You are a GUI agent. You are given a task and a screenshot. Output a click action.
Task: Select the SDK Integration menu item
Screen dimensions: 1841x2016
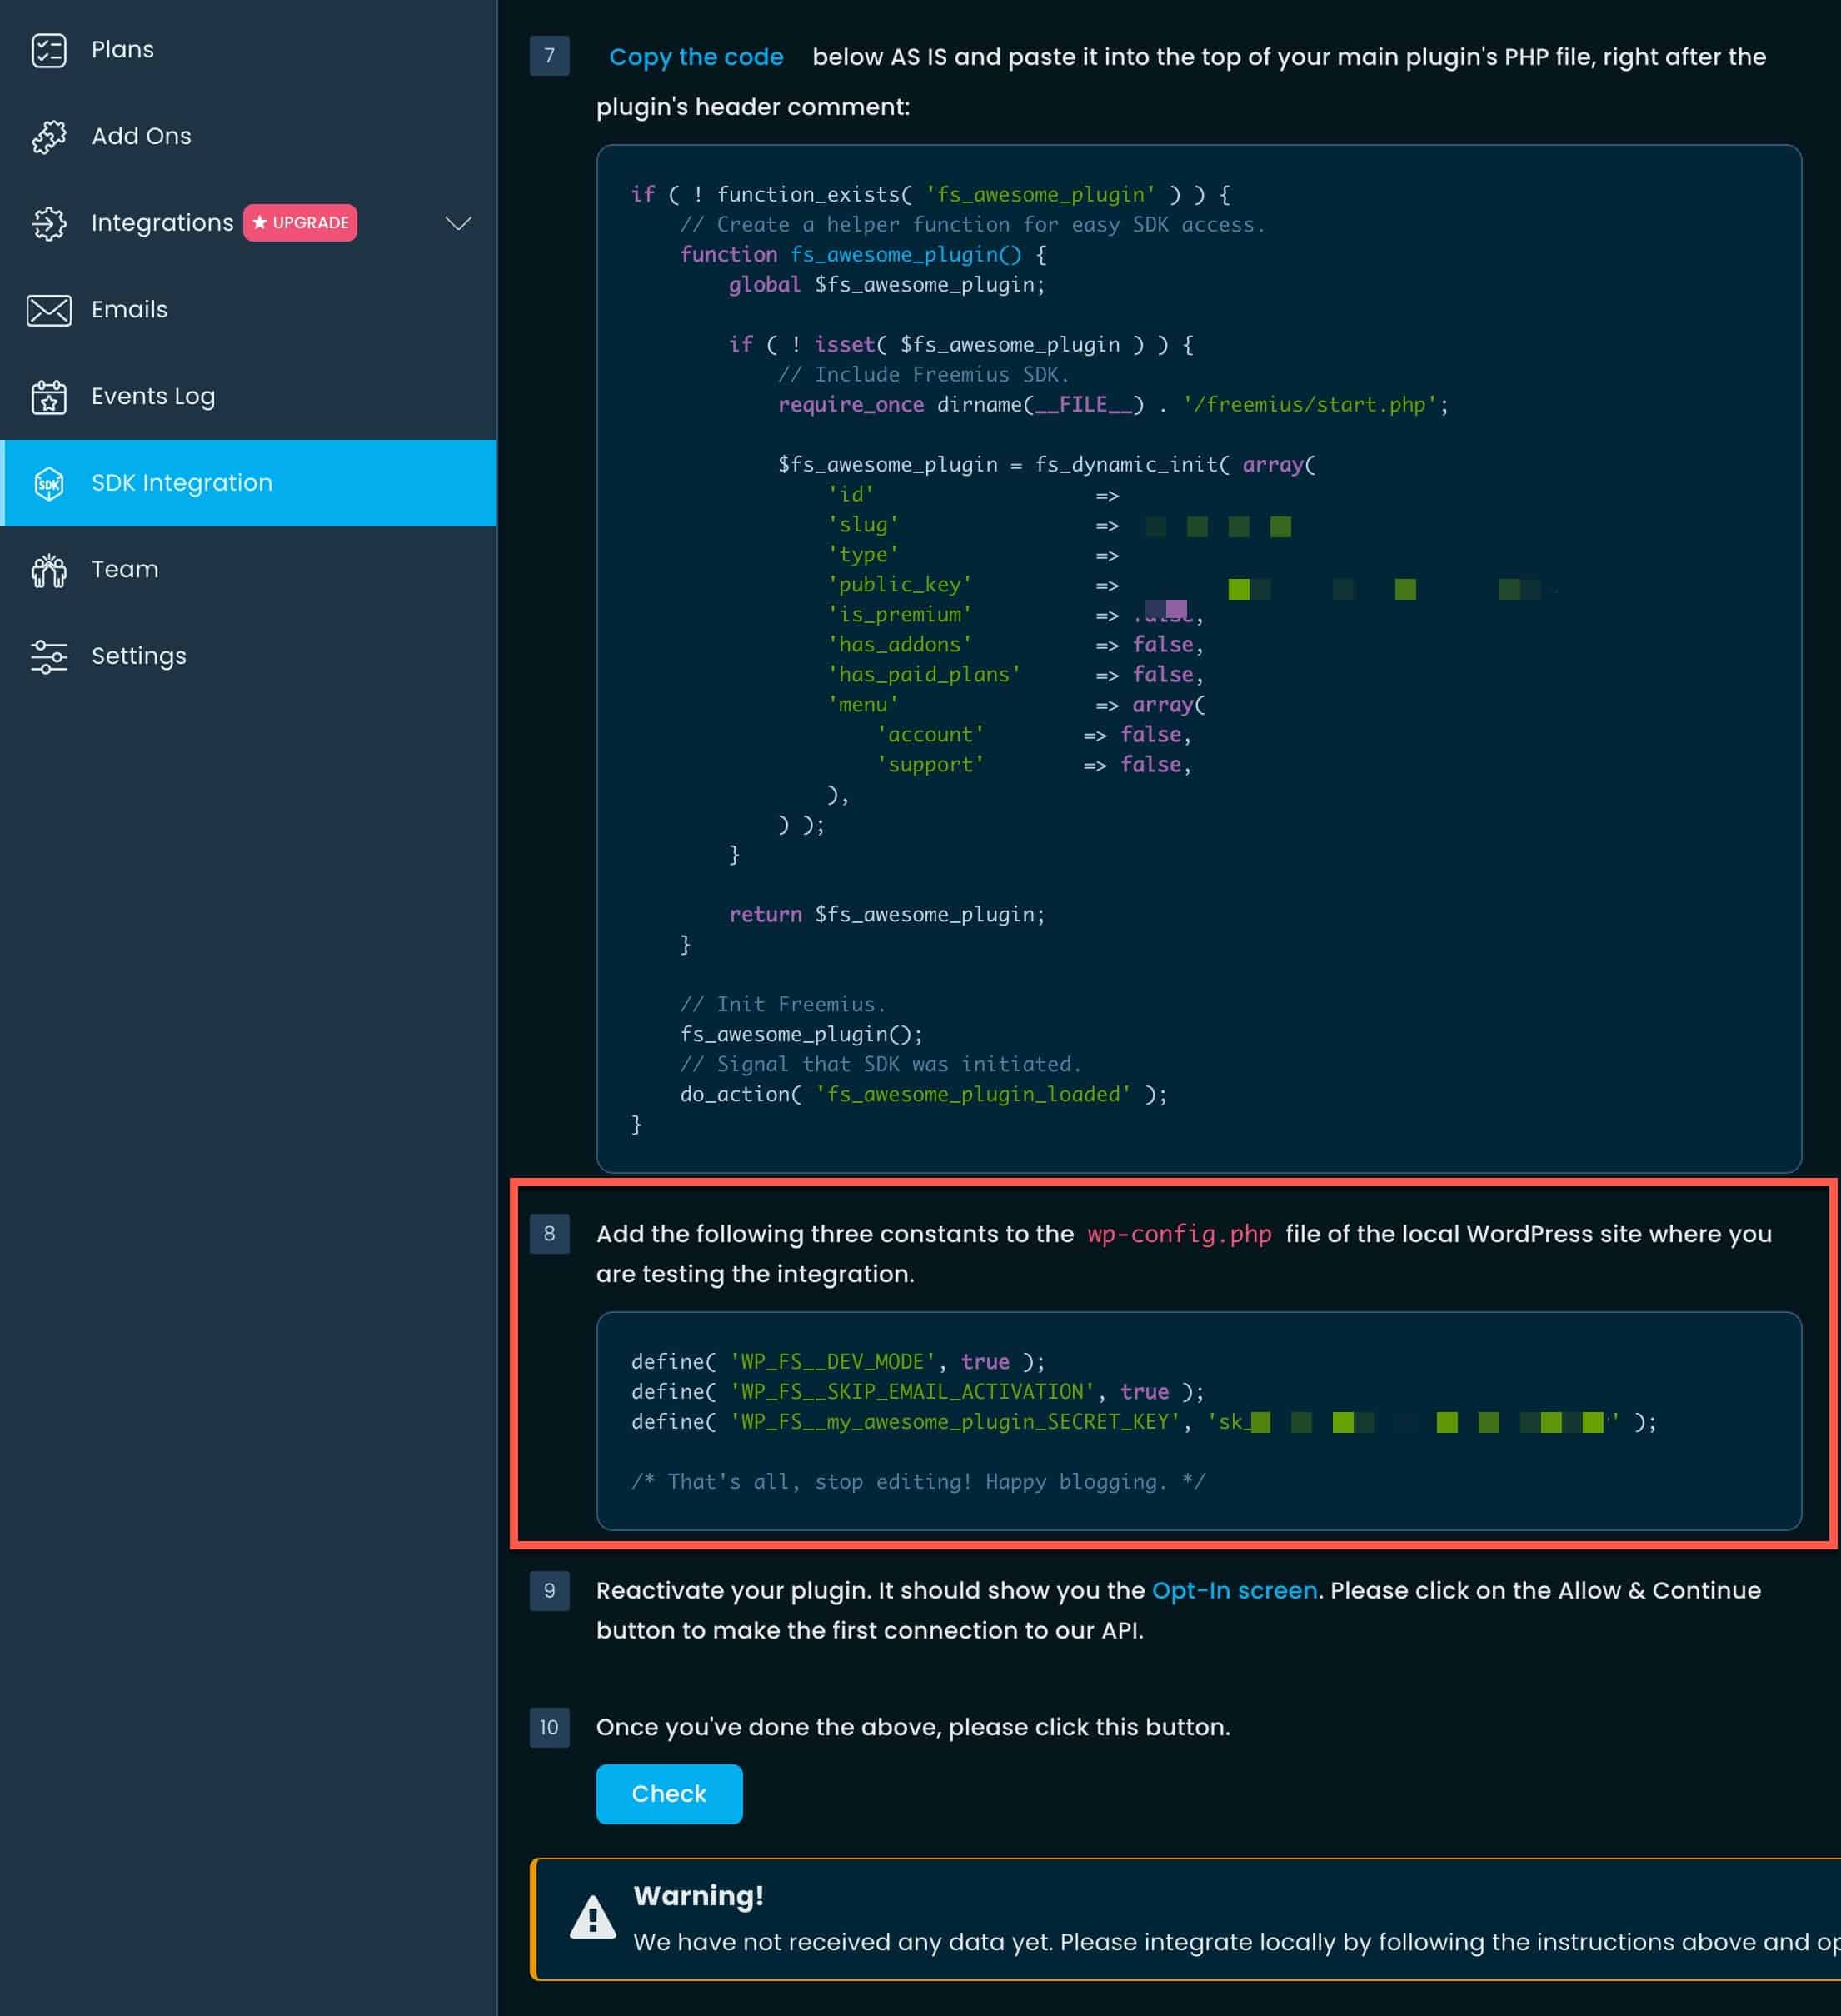[248, 483]
